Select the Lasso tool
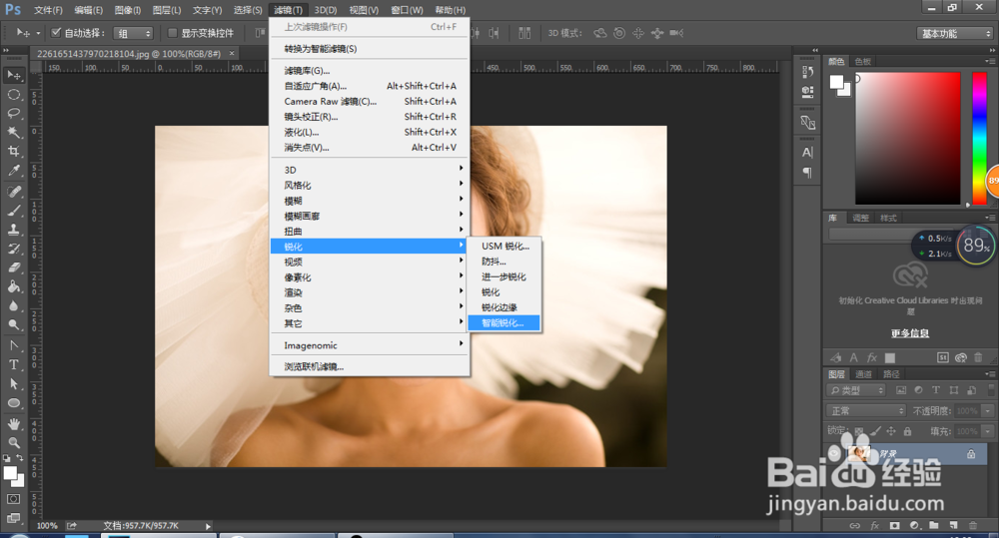 point(13,114)
